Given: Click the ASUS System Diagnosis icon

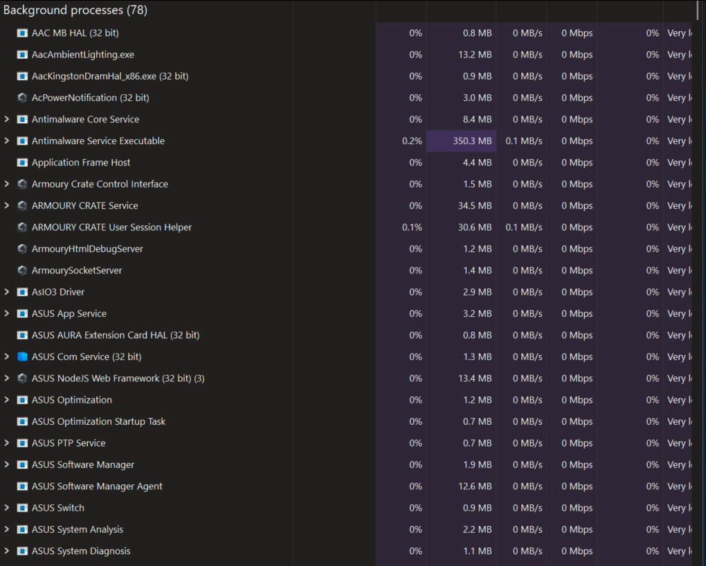Looking at the screenshot, I should pos(22,551).
